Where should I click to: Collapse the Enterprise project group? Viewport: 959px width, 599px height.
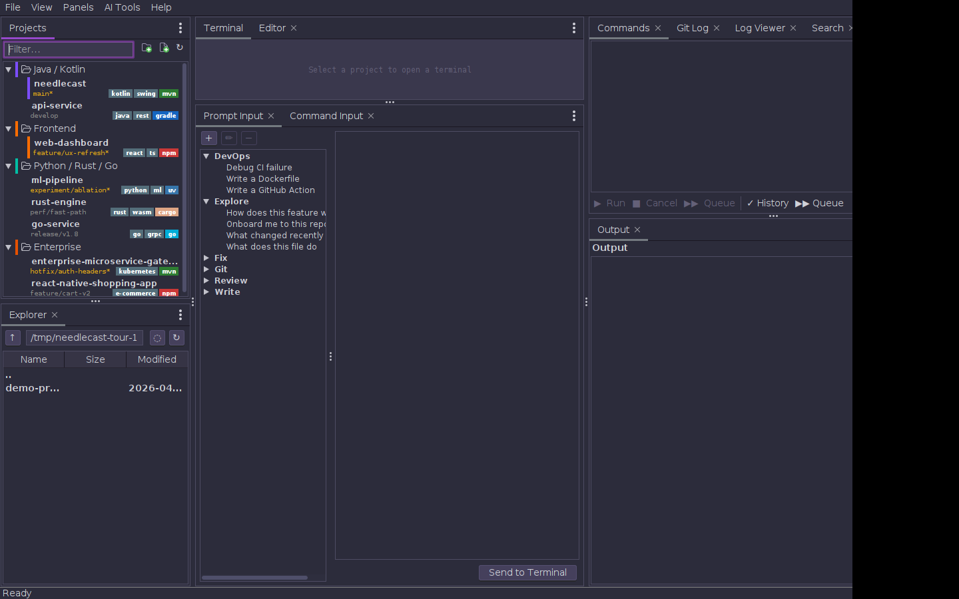click(9, 247)
